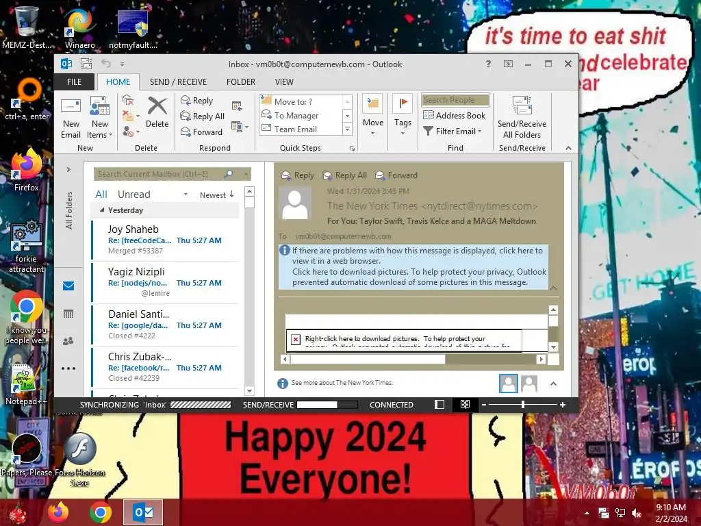
Task: Open the FILE tab
Action: (x=74, y=82)
